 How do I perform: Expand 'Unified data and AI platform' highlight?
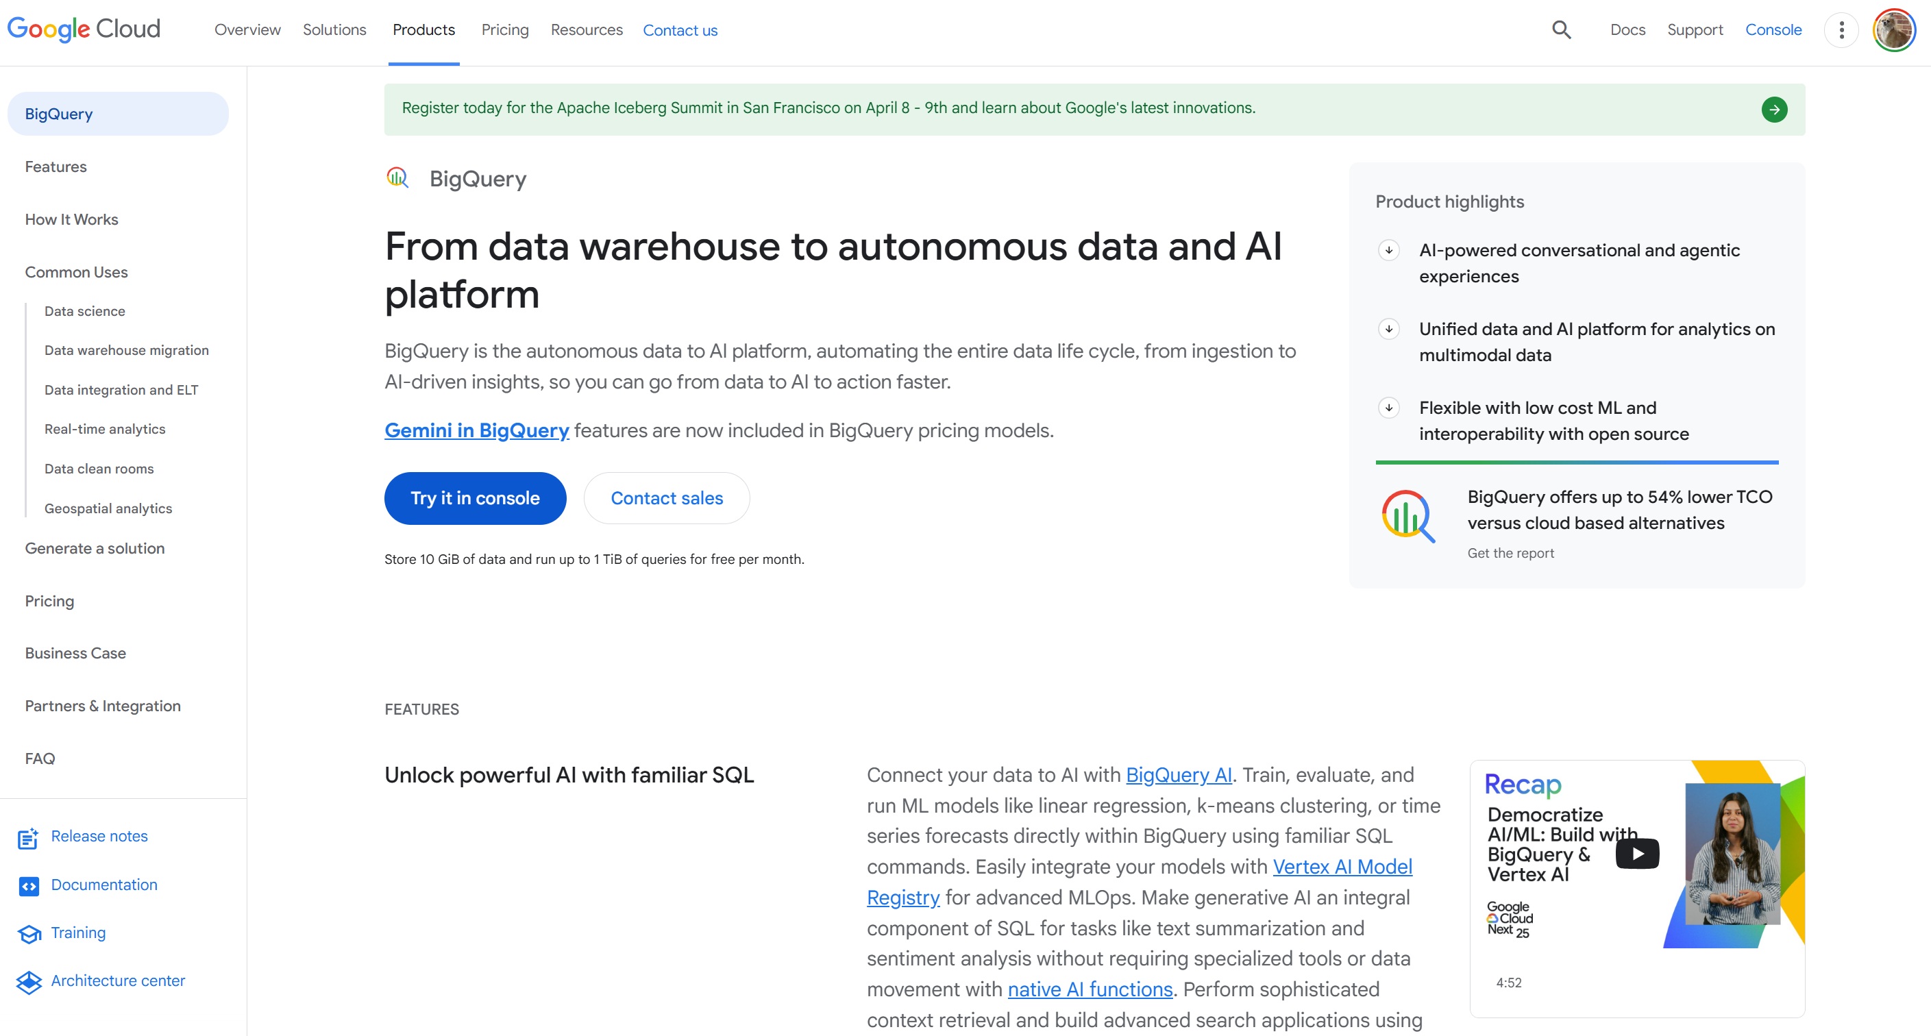coord(1388,329)
